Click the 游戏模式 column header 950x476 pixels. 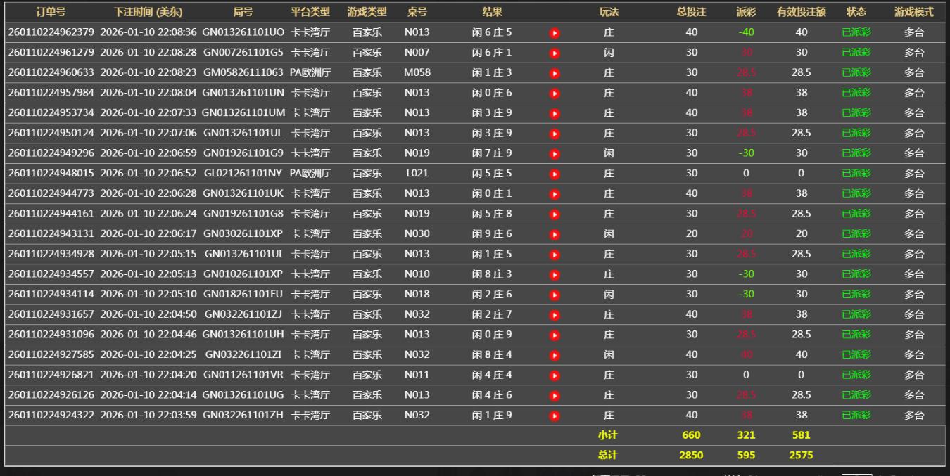(913, 12)
